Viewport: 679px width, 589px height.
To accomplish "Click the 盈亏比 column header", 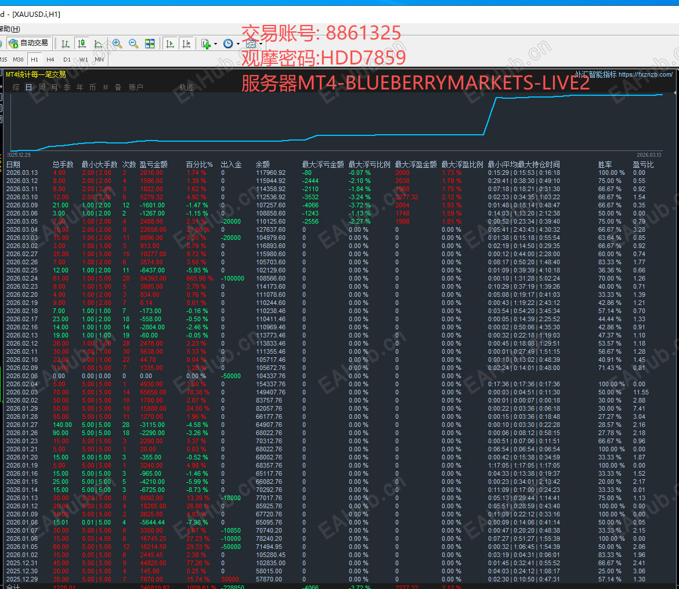I will tap(643, 165).
